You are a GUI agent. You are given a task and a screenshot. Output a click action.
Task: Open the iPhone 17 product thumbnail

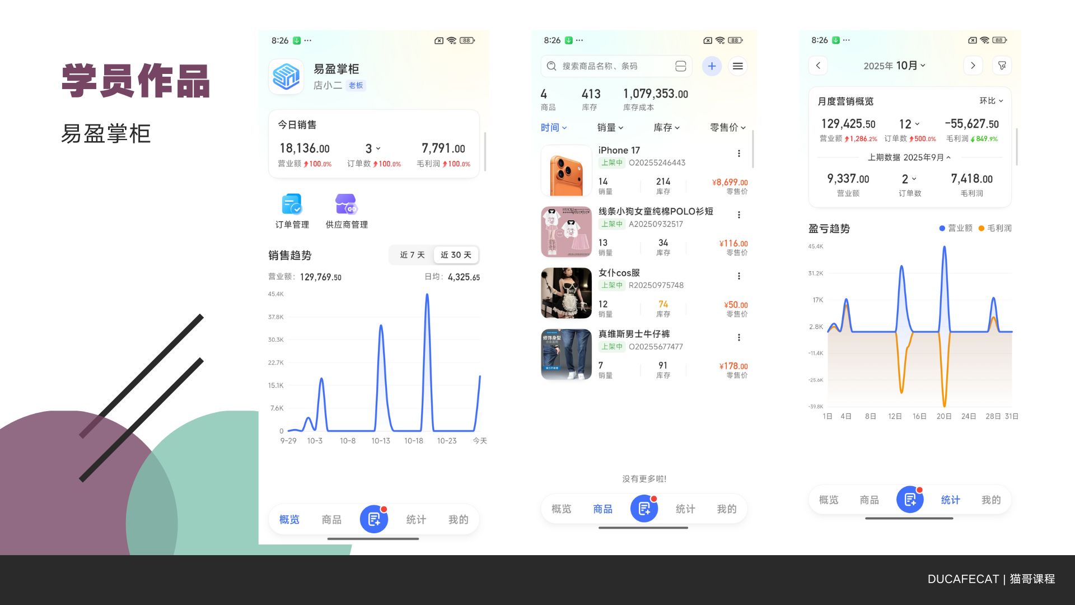566,171
